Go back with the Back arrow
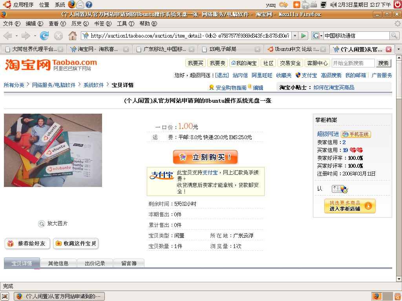The height and width of the screenshot is (301, 402). click(8, 36)
